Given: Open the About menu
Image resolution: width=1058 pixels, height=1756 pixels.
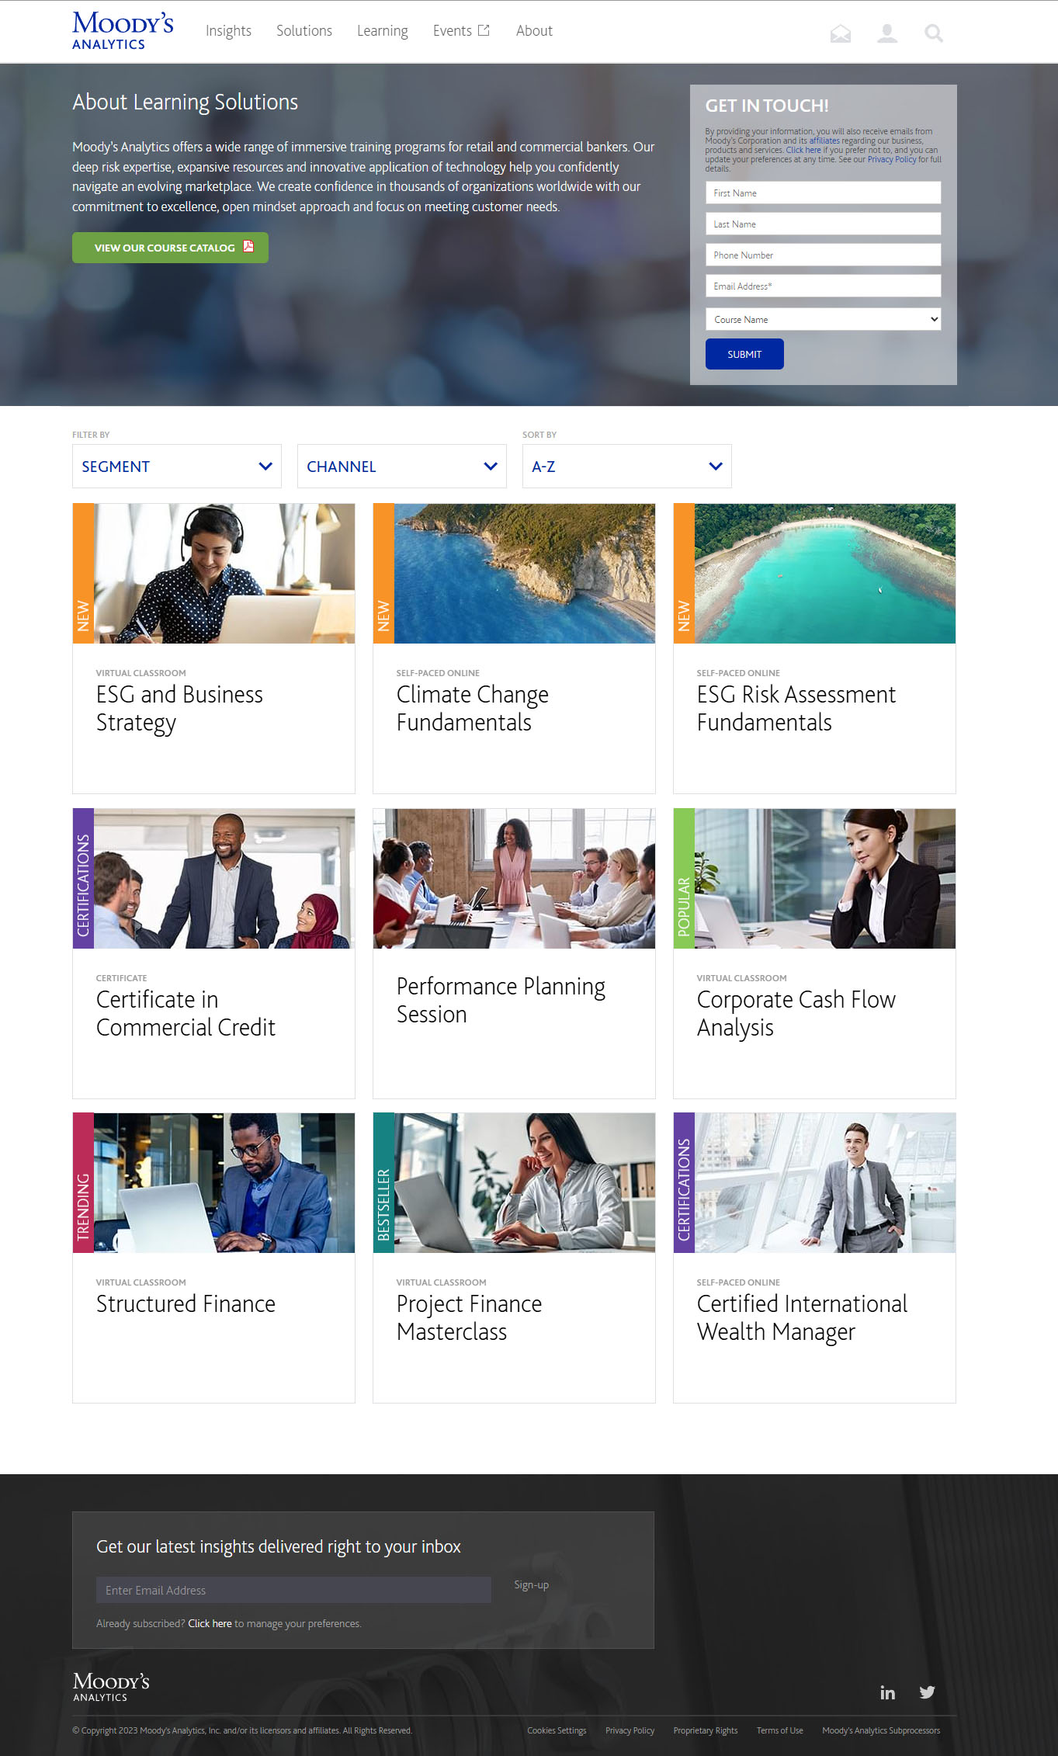Looking at the screenshot, I should tap(534, 31).
